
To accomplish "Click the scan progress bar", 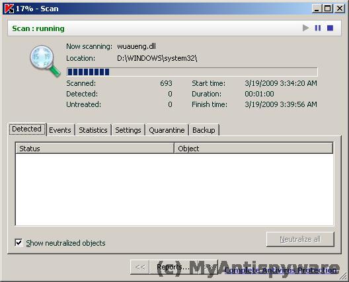I will tap(192, 72).
